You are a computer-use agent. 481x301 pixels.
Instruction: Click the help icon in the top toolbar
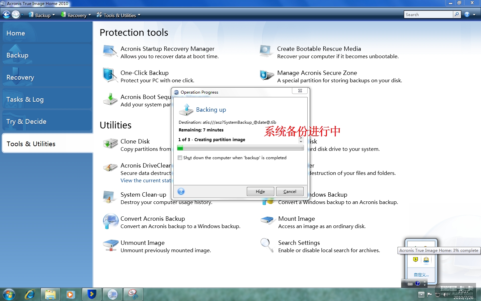467,14
